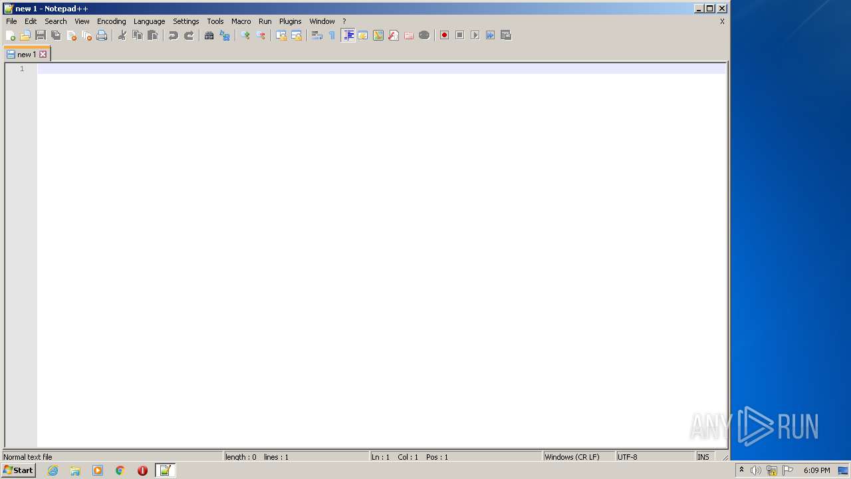Start macro recording with red dot icon
The height and width of the screenshot is (479, 851).
click(445, 35)
